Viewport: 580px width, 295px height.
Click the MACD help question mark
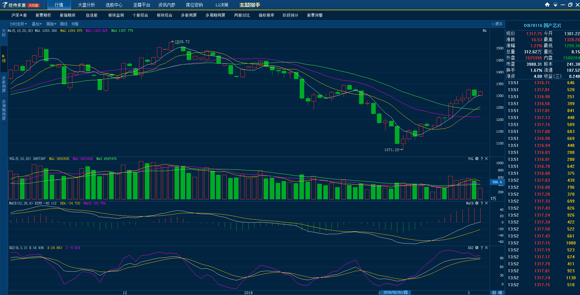coord(482,203)
